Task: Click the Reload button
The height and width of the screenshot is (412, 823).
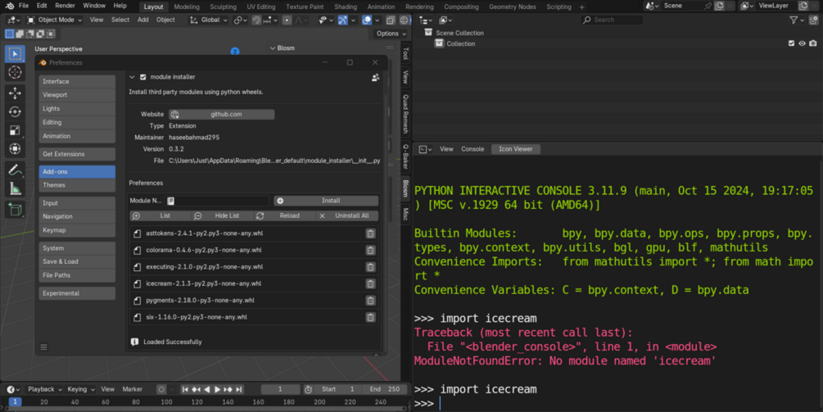Action: [286, 216]
